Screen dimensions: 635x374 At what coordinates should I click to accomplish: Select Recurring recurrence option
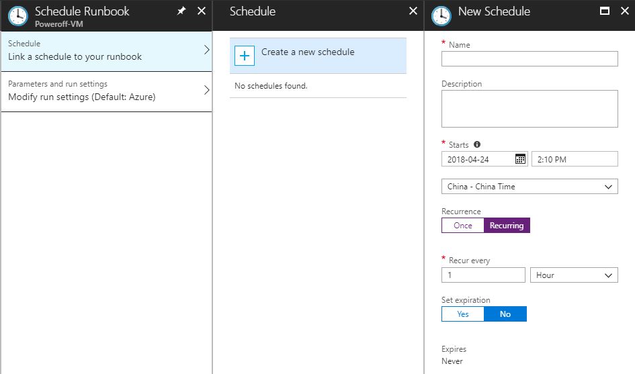507,226
